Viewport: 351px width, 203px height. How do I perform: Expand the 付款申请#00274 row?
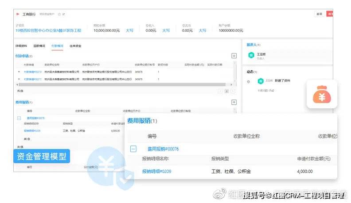[19, 72]
